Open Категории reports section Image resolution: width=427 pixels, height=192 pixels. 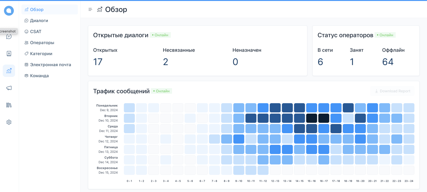(50, 53)
